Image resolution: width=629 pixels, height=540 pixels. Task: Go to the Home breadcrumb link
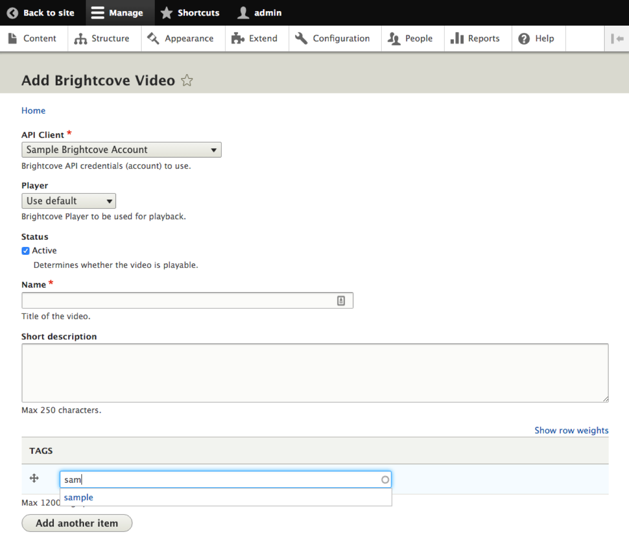[x=33, y=110]
